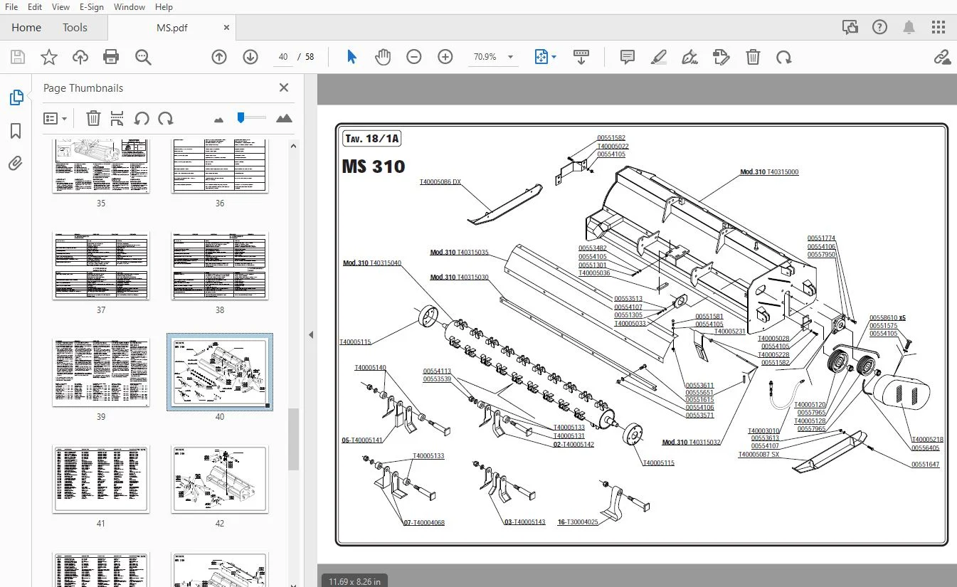Rotate the page clockwise in toolbar
Screen dimensions: 957x587
[x=784, y=57]
